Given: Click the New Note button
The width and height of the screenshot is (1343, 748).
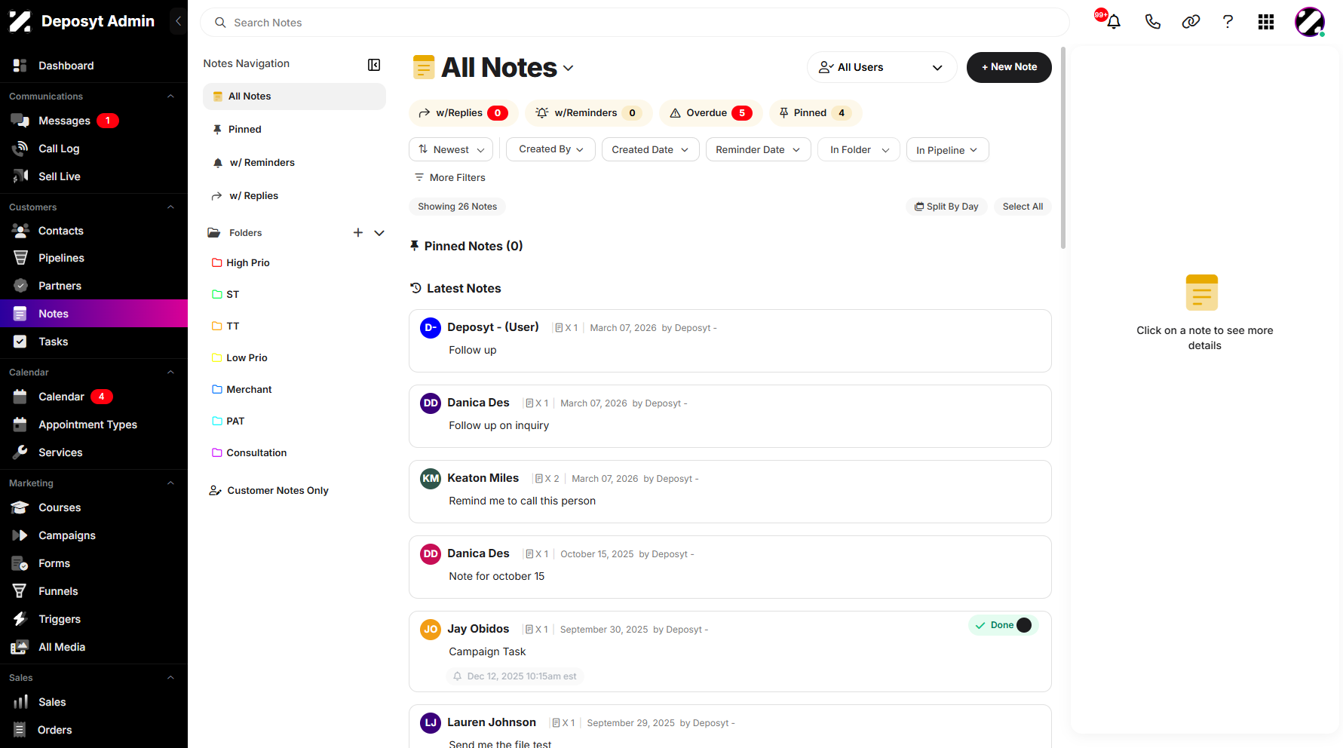Looking at the screenshot, I should click(1009, 67).
